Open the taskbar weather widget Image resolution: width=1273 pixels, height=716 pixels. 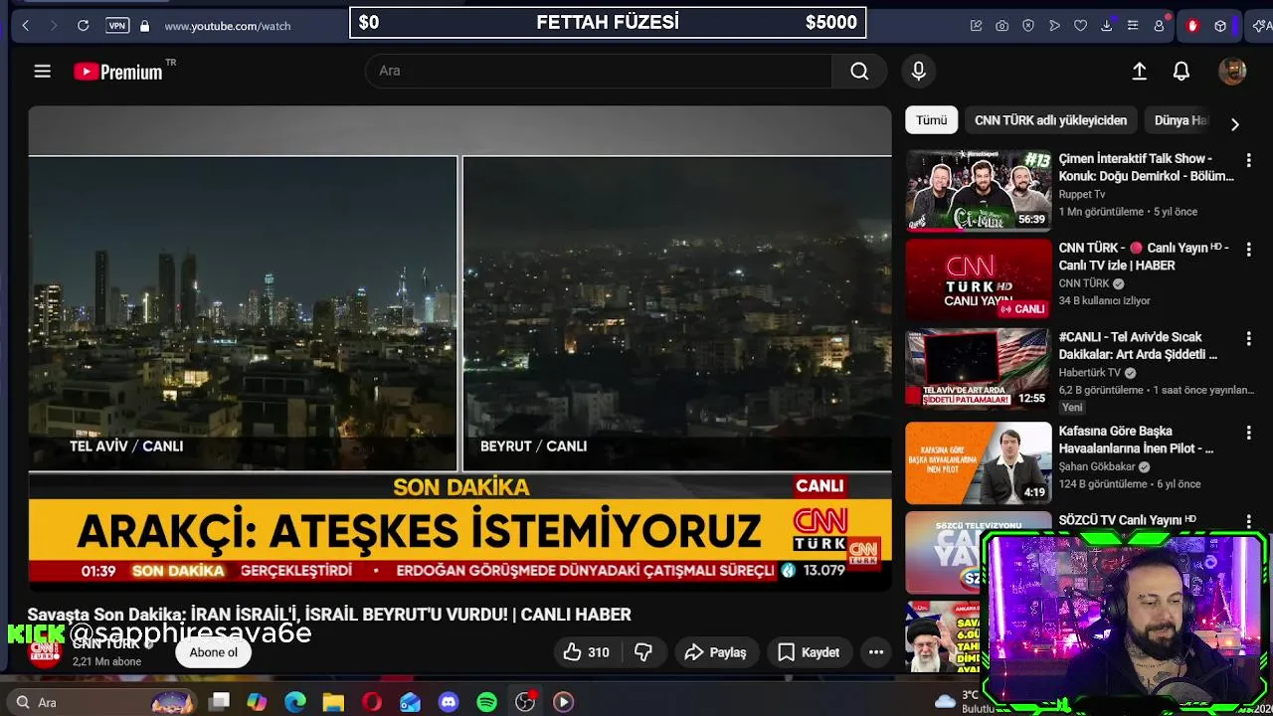pyautogui.click(x=959, y=702)
